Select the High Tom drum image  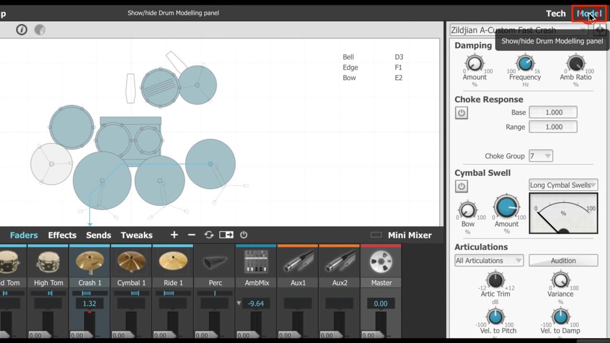pyautogui.click(x=48, y=263)
